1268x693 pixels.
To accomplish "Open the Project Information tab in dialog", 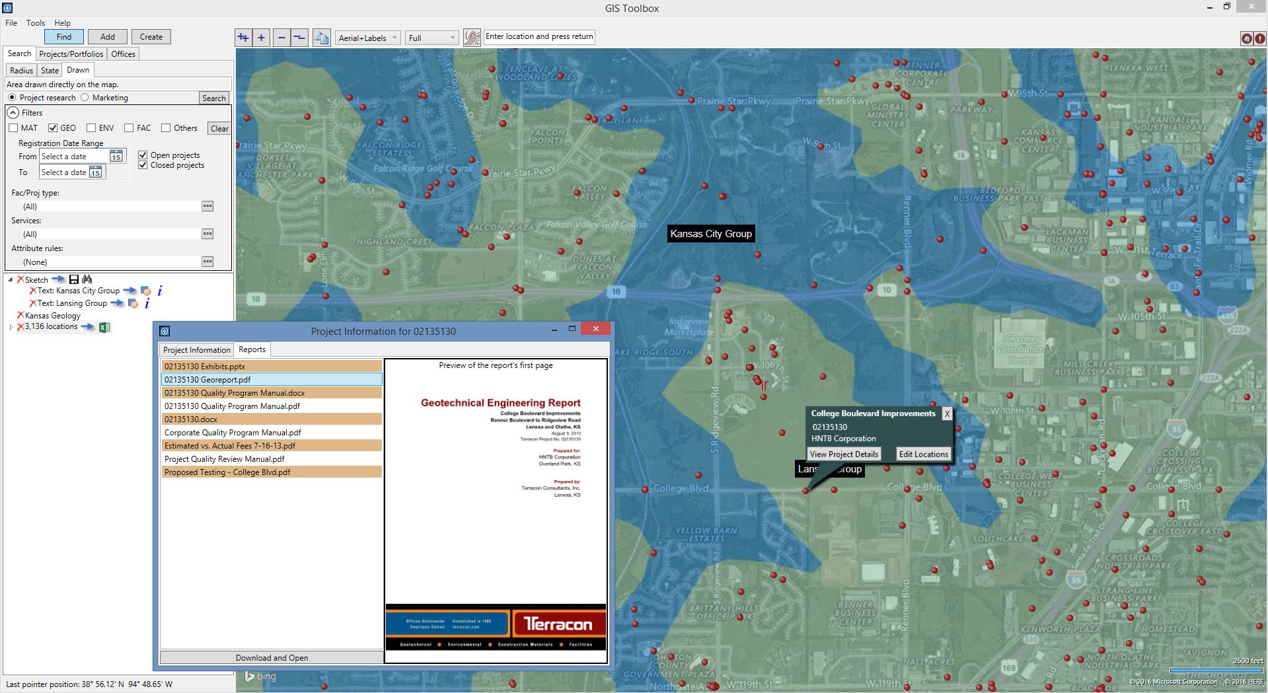I will 197,350.
